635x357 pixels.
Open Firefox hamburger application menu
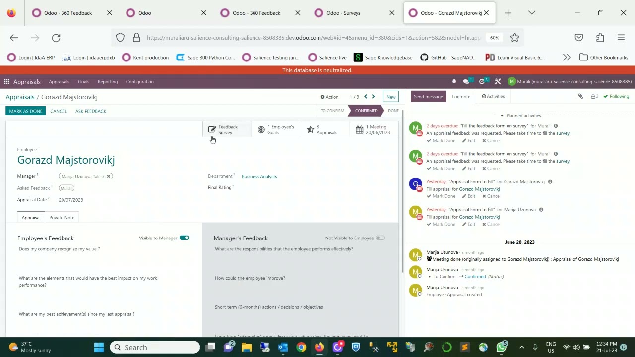621,38
